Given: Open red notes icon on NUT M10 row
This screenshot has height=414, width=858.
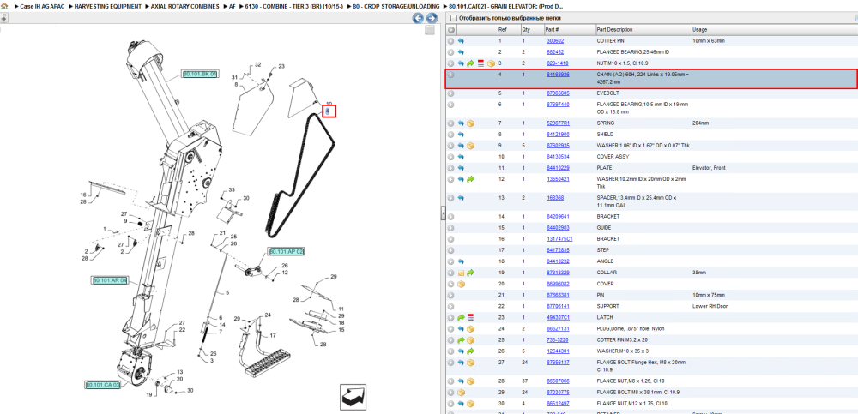Looking at the screenshot, I should [480, 63].
